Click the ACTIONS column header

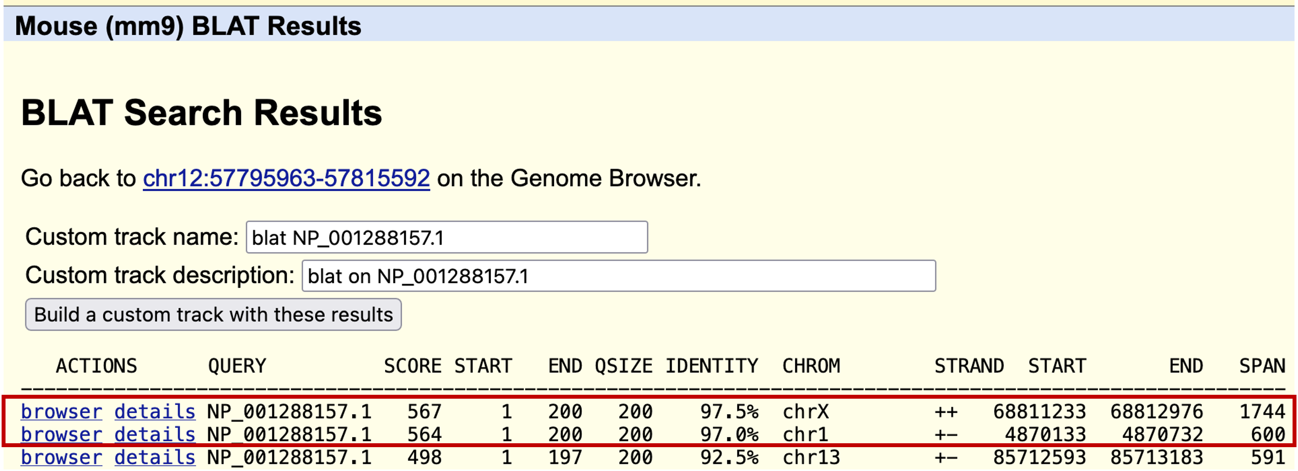point(96,366)
